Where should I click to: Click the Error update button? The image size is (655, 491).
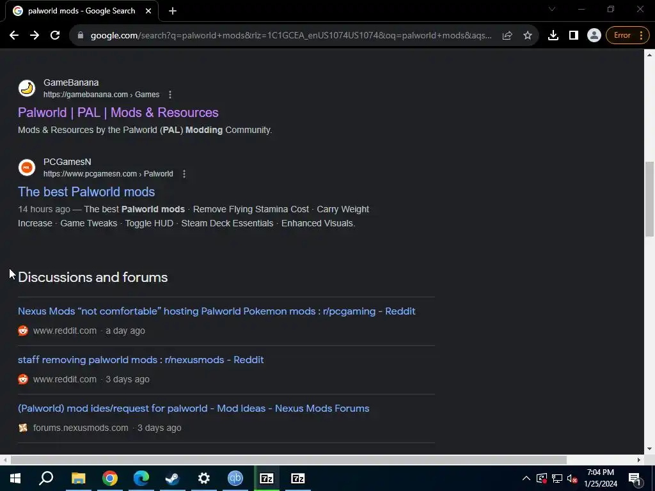point(627,36)
